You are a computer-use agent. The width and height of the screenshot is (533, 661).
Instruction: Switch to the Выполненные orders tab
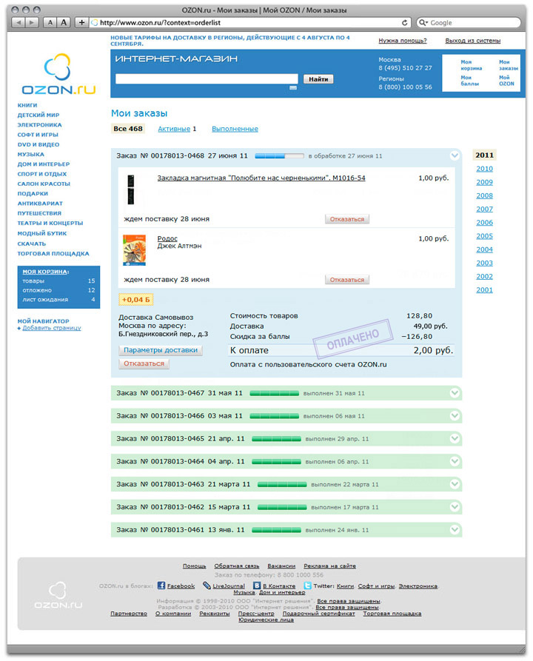coord(235,129)
